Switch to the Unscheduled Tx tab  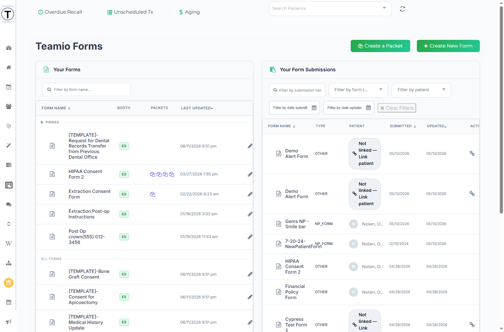pos(130,12)
